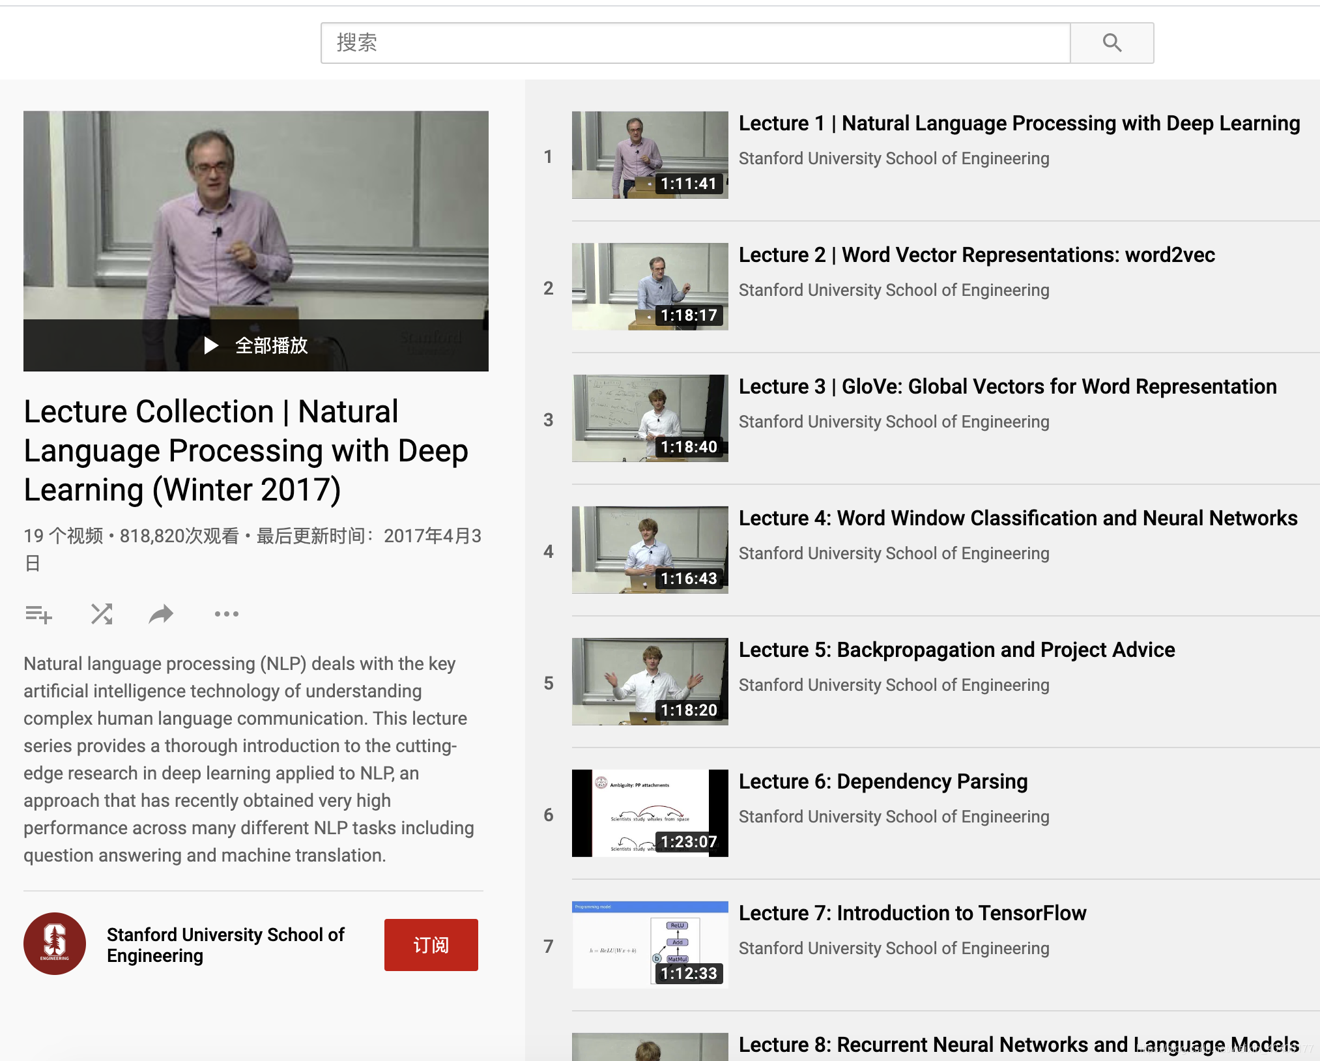Viewport: 1320px width, 1061px height.
Task: Open Lecture 6 thumbnail with 1:23:07 duration
Action: tap(650, 813)
